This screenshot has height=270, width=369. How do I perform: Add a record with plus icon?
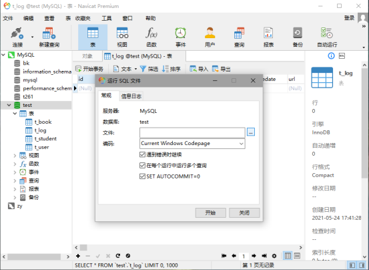click(78, 256)
